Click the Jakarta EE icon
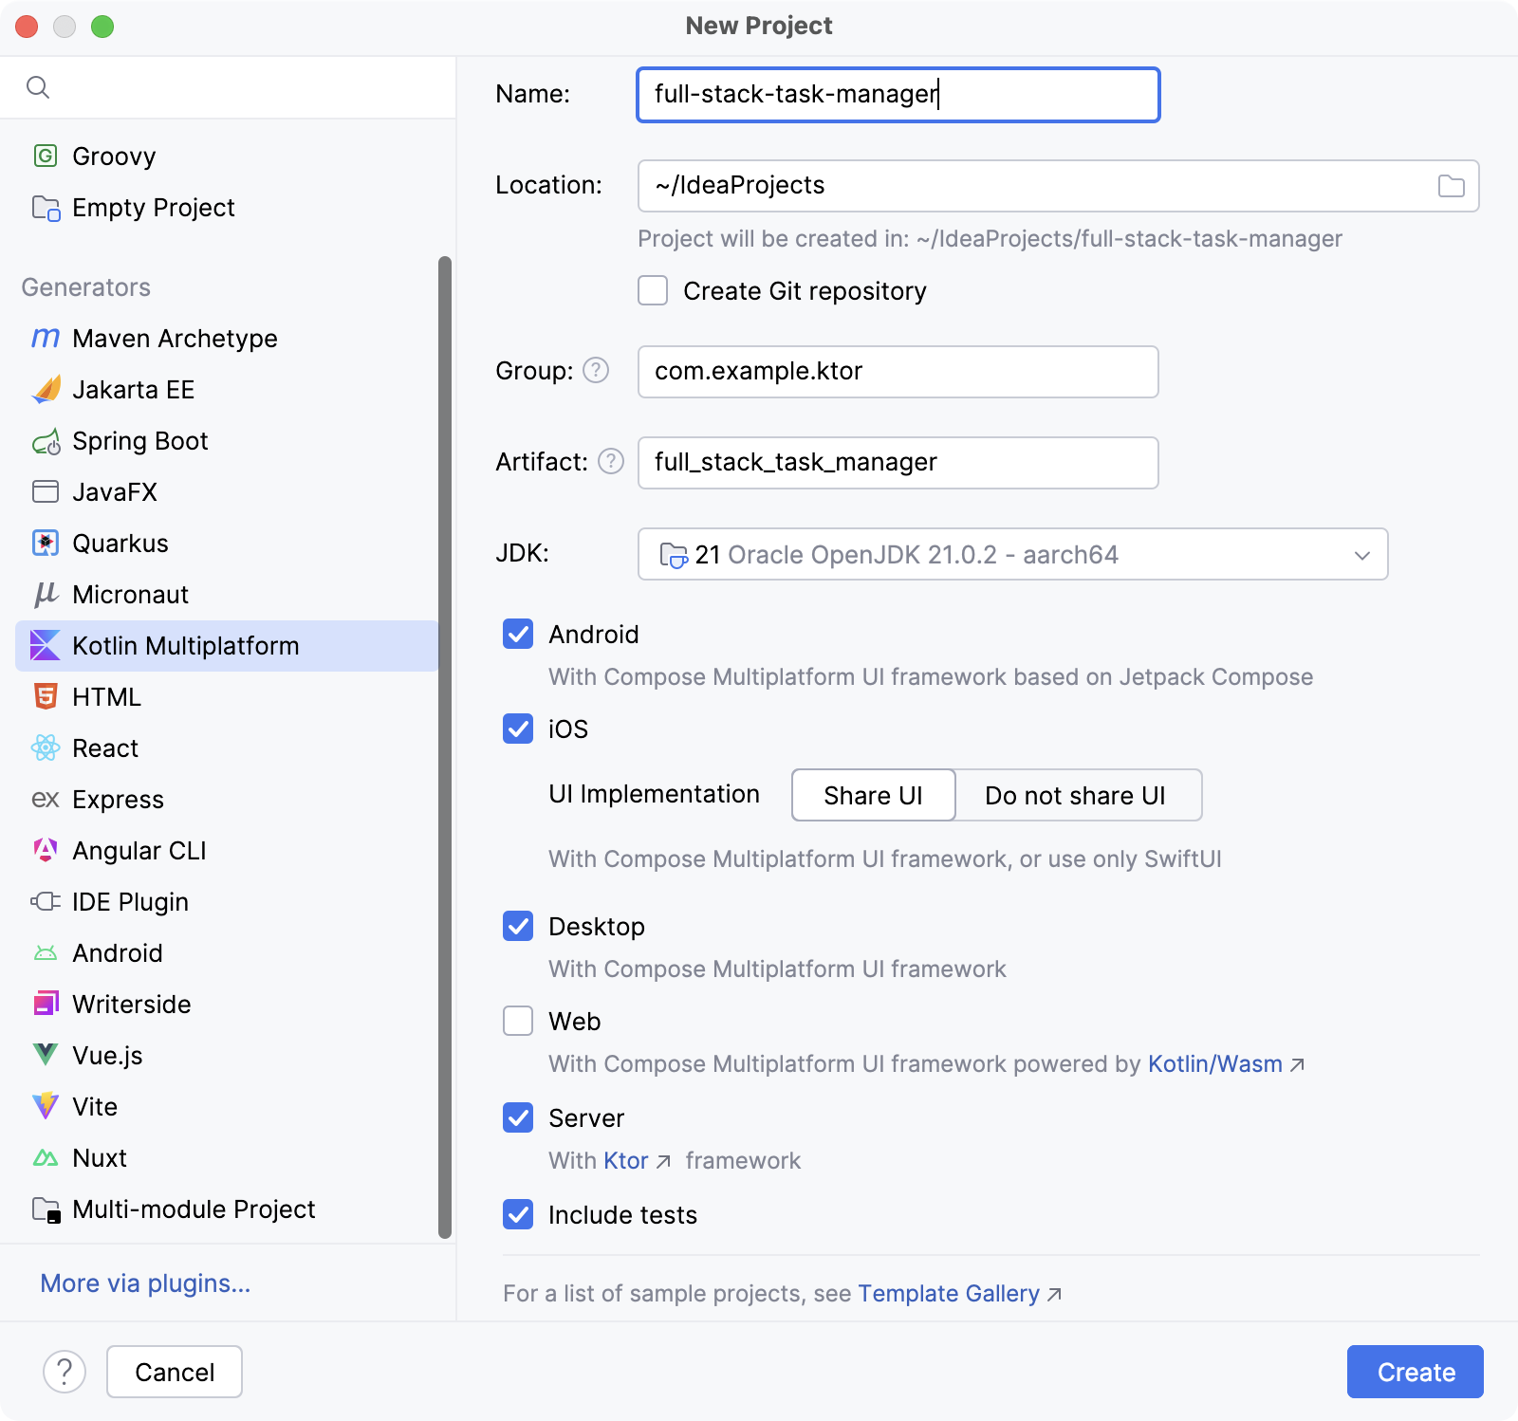 [x=46, y=389]
